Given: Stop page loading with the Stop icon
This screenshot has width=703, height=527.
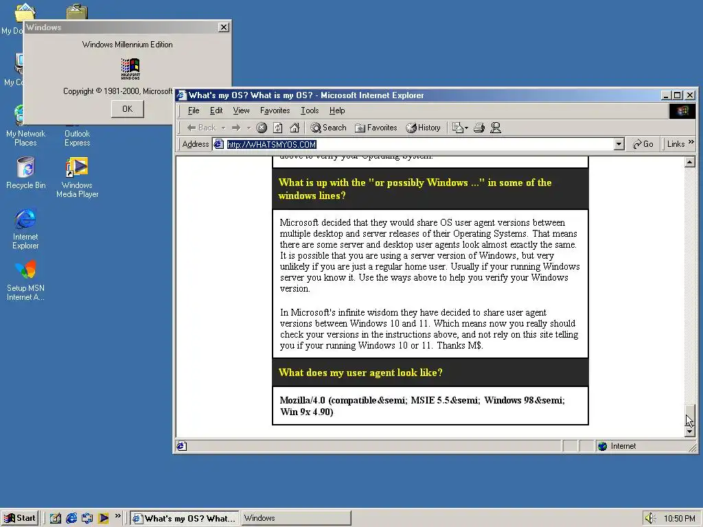Looking at the screenshot, I should click(x=262, y=128).
